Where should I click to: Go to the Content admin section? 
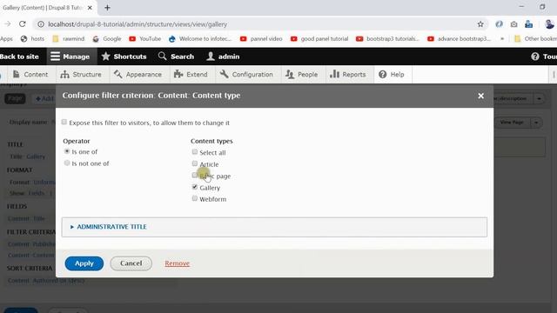(x=30, y=75)
